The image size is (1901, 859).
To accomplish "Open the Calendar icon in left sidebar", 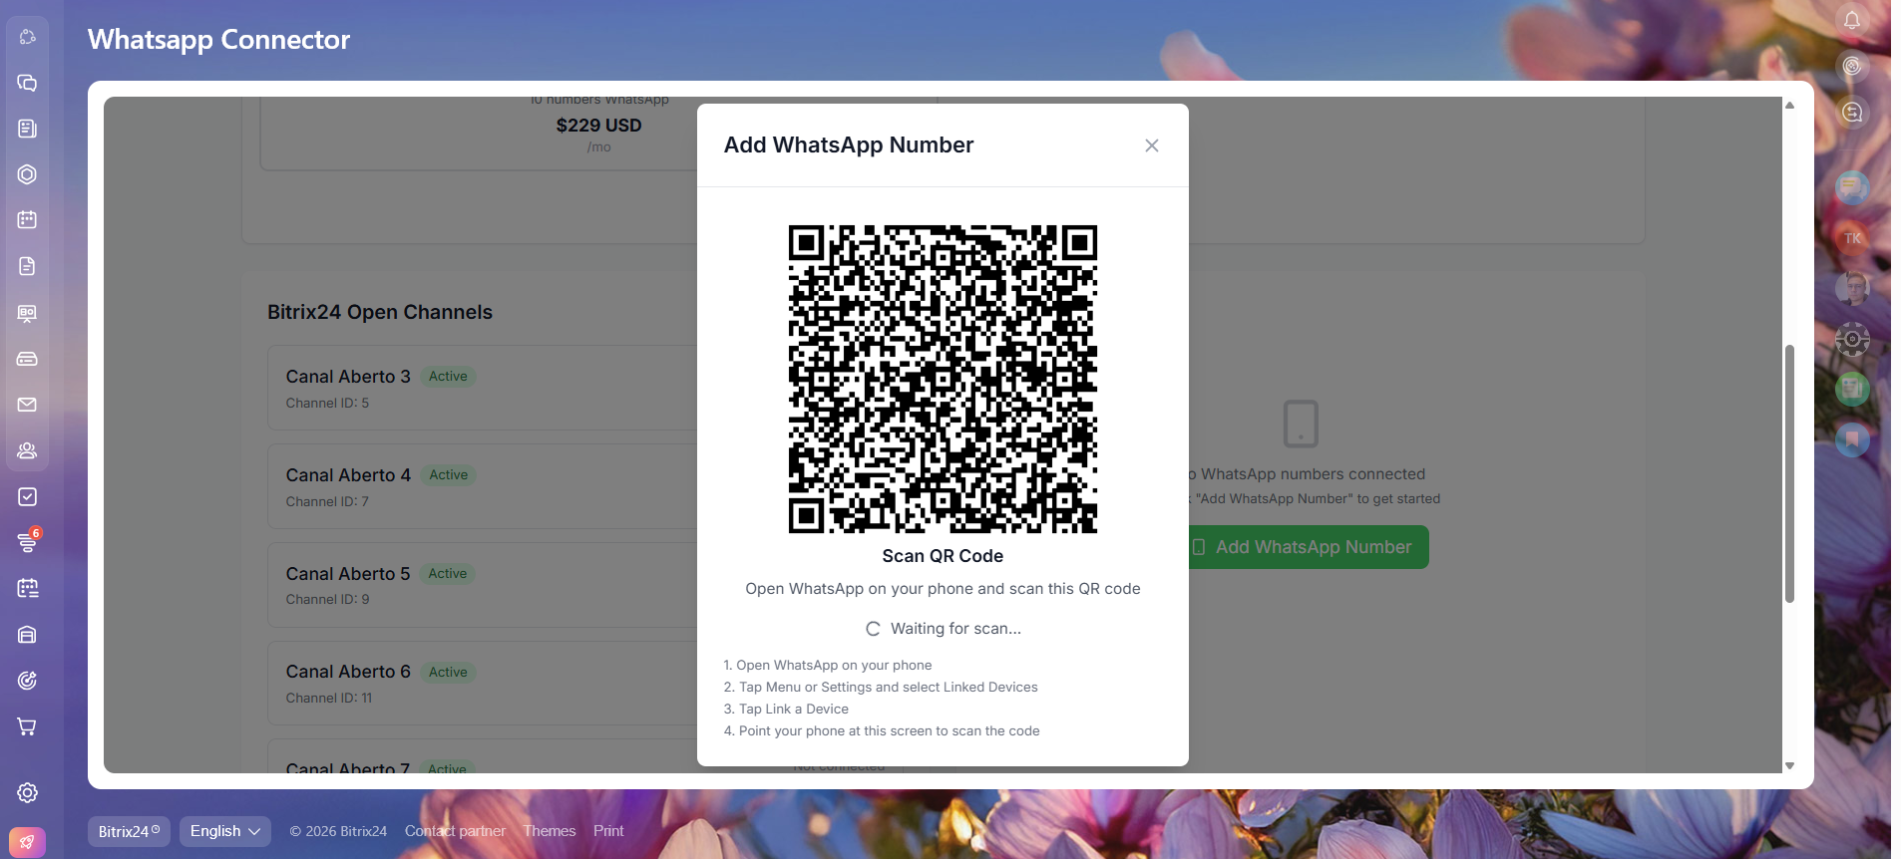I will click(x=27, y=220).
